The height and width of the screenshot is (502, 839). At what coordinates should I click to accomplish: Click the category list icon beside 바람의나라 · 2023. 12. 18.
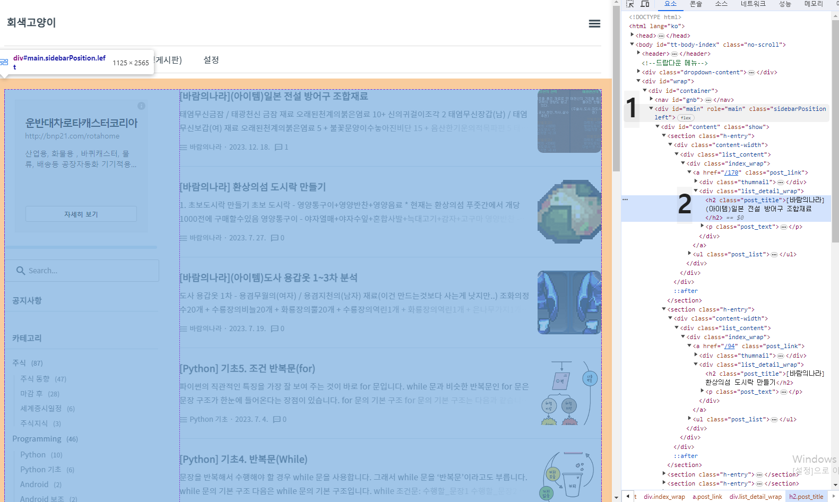click(x=183, y=147)
